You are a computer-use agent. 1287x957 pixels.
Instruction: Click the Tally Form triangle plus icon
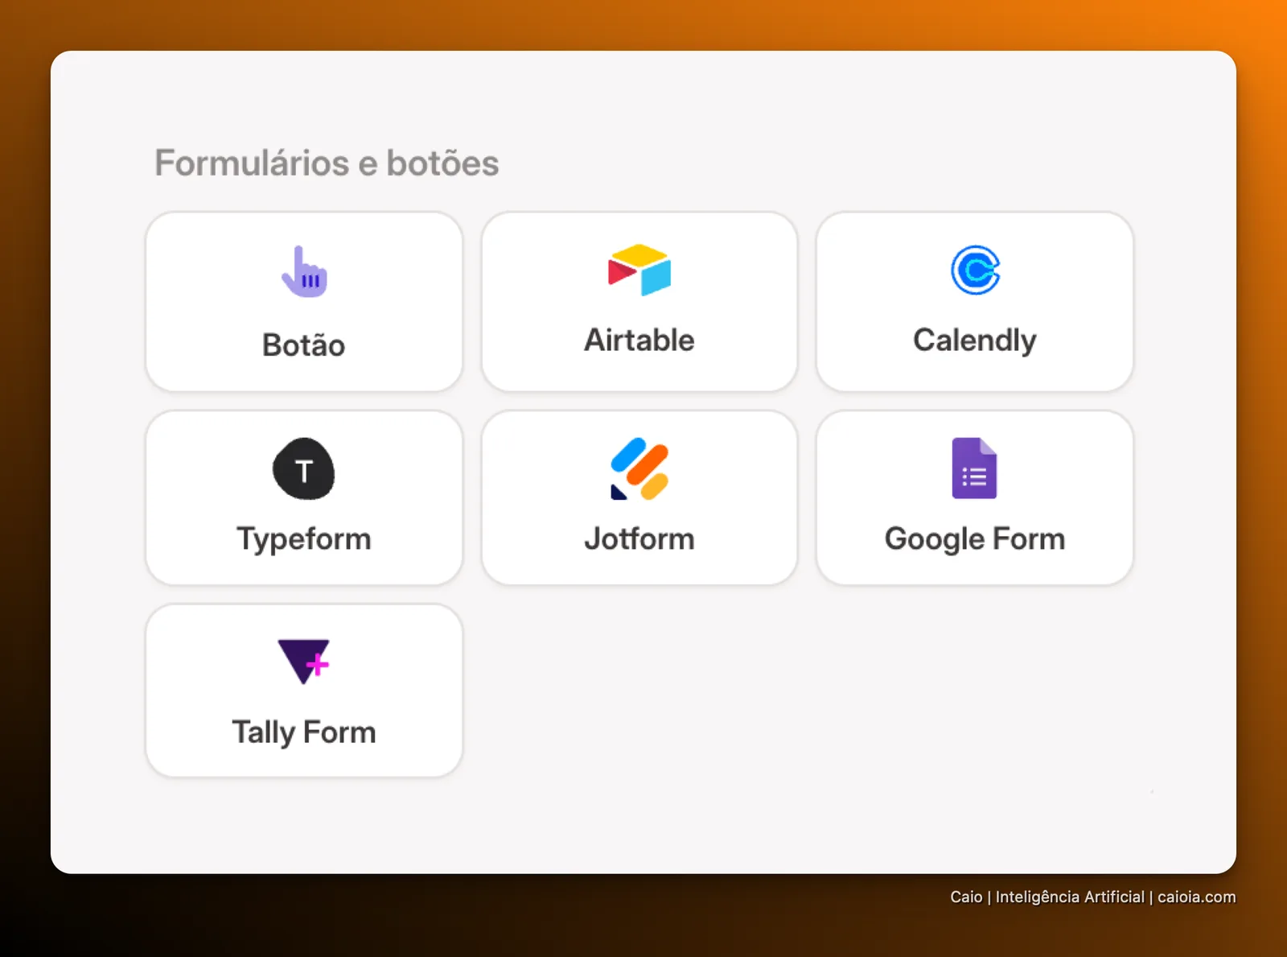(304, 662)
